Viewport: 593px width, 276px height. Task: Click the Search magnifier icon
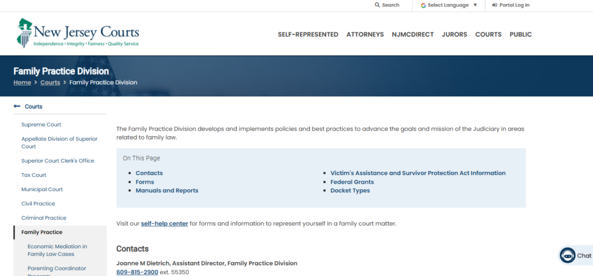point(378,5)
